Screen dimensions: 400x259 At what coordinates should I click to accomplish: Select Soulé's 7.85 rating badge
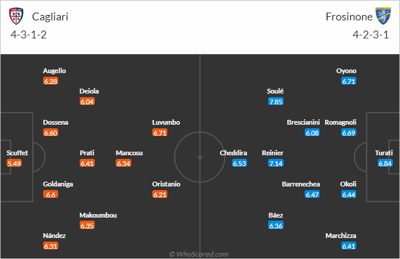pos(276,102)
